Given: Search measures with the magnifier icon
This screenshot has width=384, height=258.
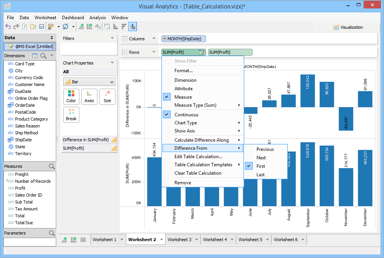Looking at the screenshot, I should point(52,166).
